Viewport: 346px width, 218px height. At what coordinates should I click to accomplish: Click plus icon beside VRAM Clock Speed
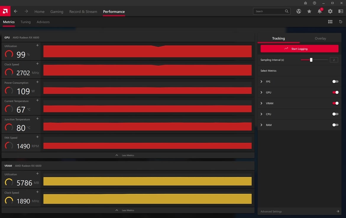coord(37,192)
